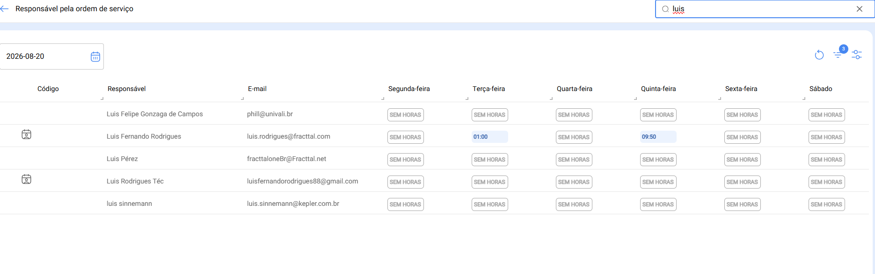
Task: Click SEM HORAS Quarta-feira for Luis Pérez
Action: click(574, 160)
